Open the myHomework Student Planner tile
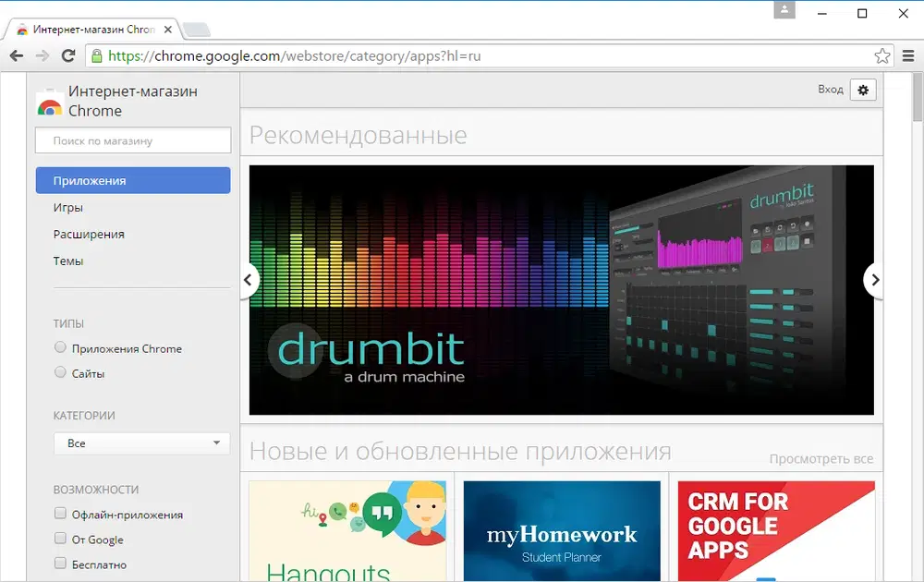924x582 pixels. point(562,531)
